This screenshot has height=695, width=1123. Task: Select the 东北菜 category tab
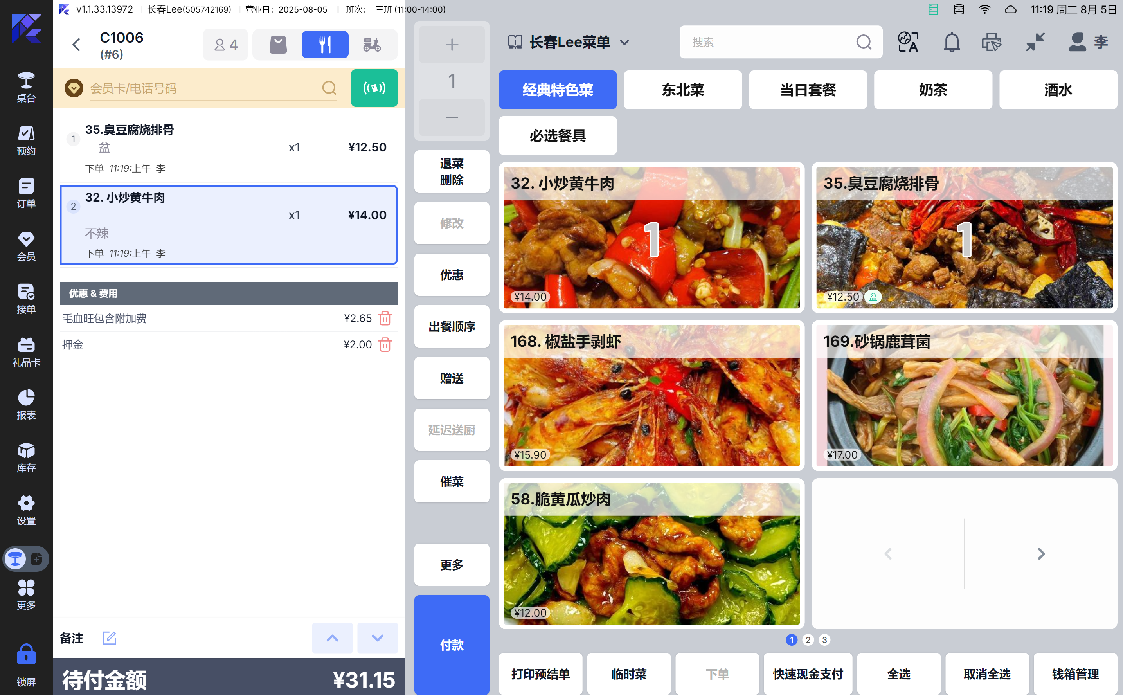tap(682, 90)
